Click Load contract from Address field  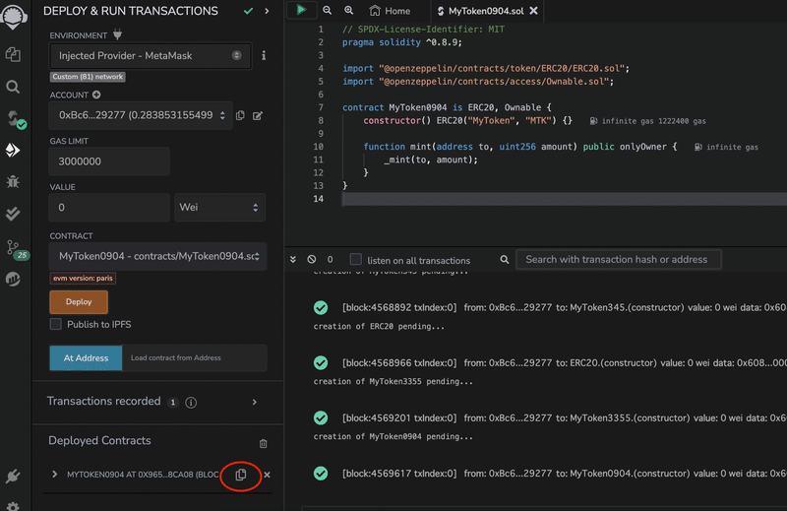tap(194, 357)
